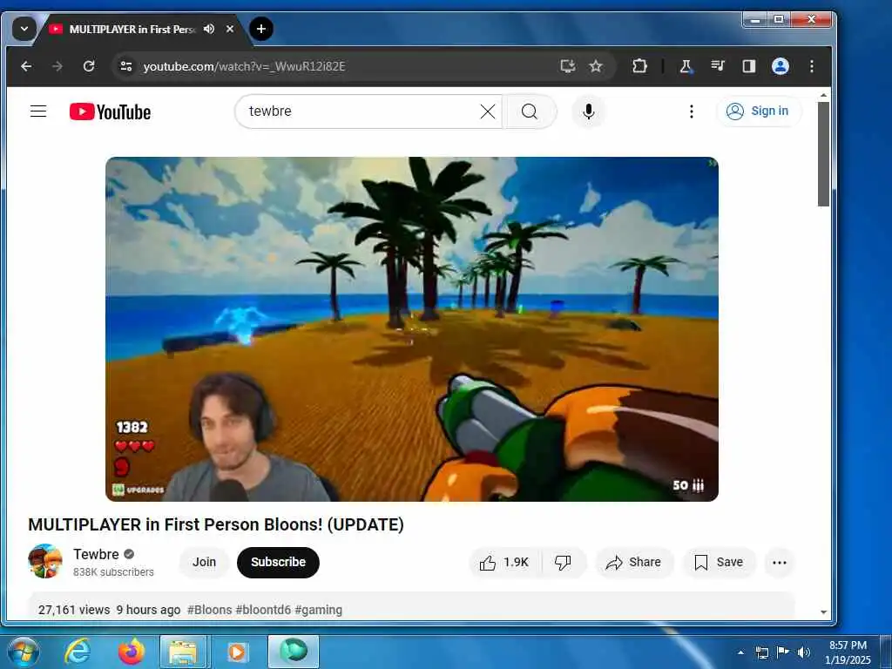Open Chrome Labs flask icon
The width and height of the screenshot is (892, 669).
coord(686,66)
